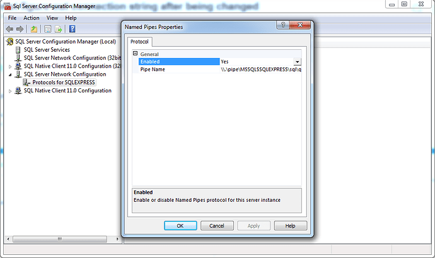Expand SQL Native Client 11.0 Configuration (32bit) node
Image resolution: width=435 pixels, height=258 pixels.
point(10,67)
